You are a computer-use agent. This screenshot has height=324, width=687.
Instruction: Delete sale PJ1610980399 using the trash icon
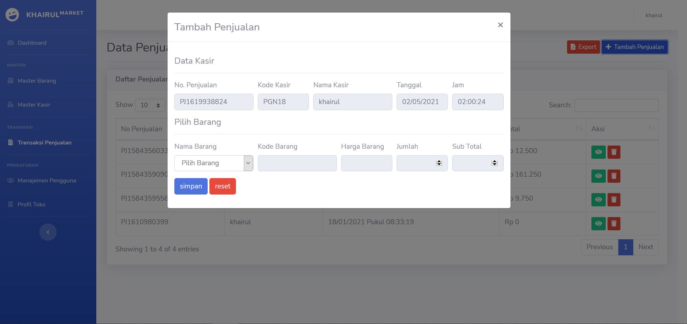point(614,224)
